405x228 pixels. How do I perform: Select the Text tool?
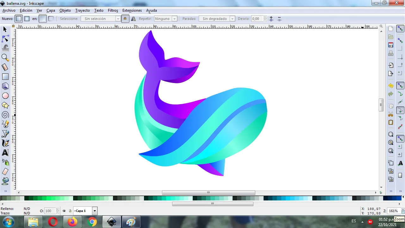pos(5,153)
